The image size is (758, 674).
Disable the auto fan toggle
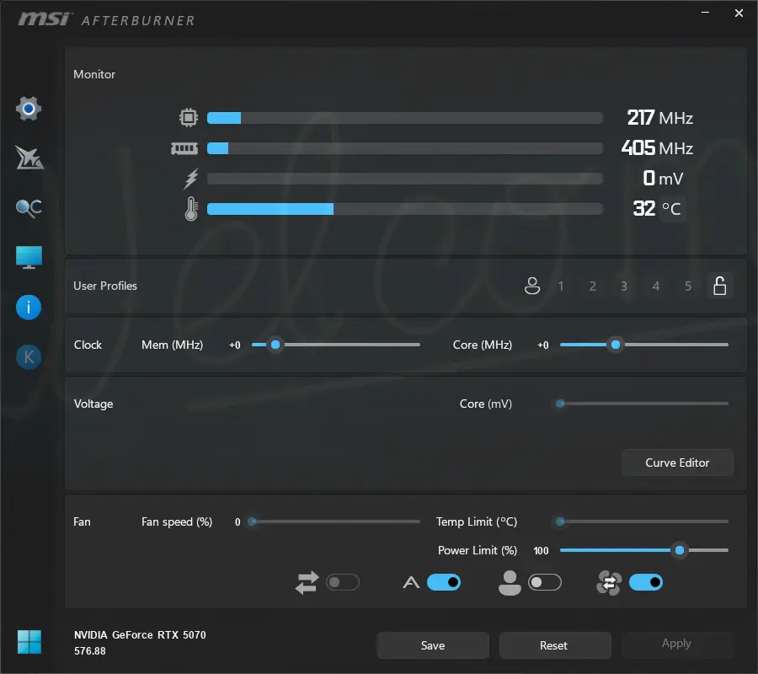coord(444,582)
